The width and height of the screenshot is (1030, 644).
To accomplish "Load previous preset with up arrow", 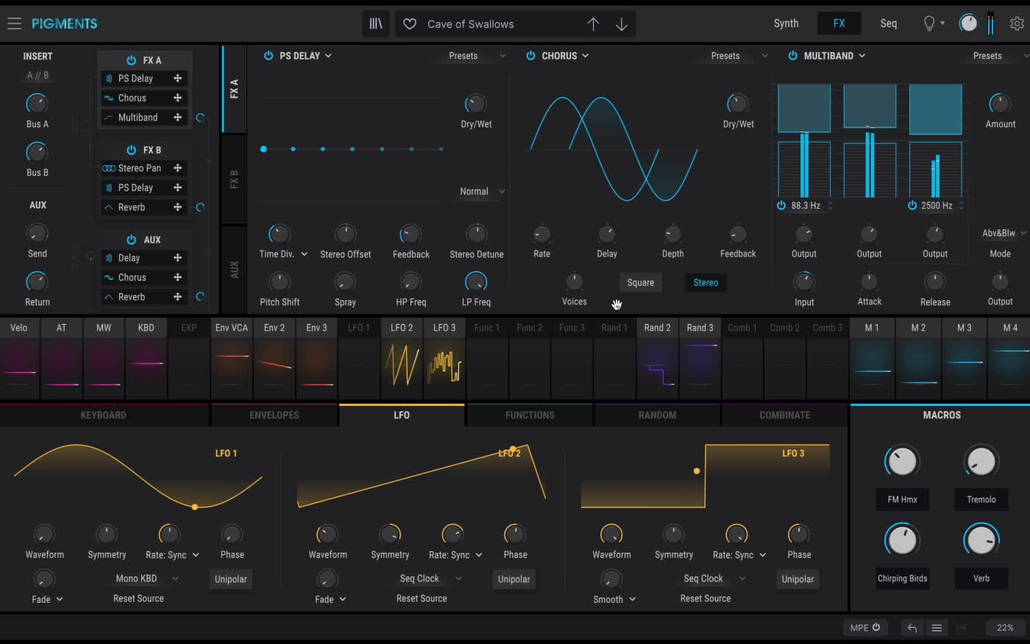I will coord(593,24).
